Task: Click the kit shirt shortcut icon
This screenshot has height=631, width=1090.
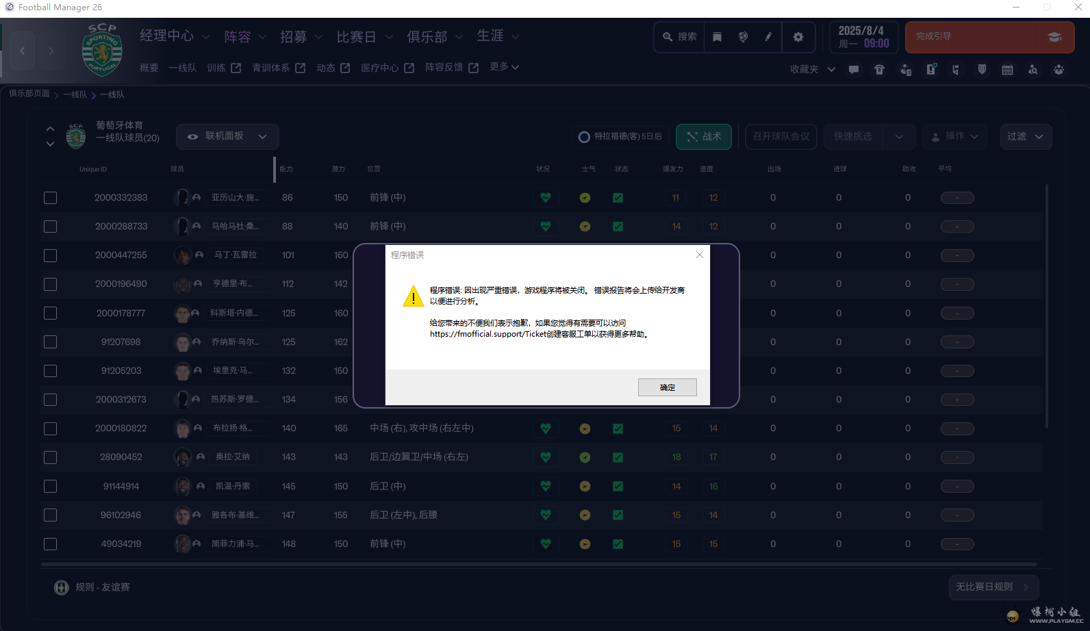Action: 879,70
